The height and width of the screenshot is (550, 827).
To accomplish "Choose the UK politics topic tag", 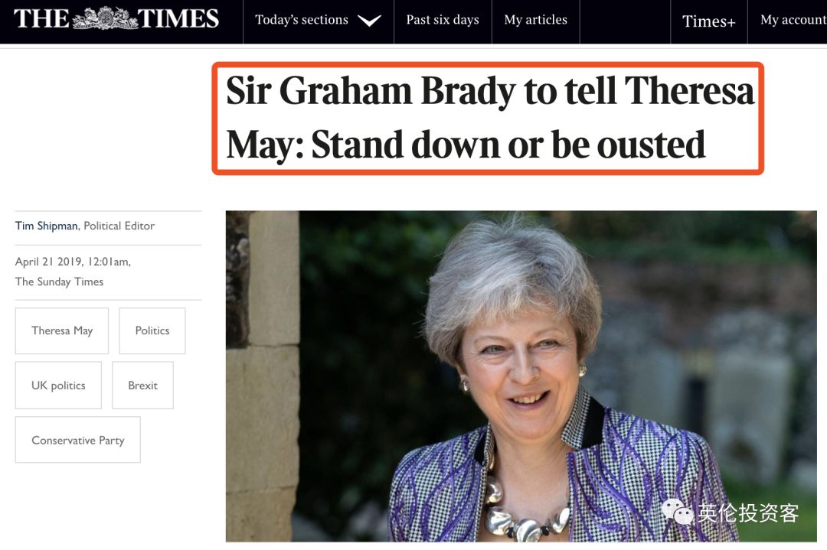I will [58, 386].
